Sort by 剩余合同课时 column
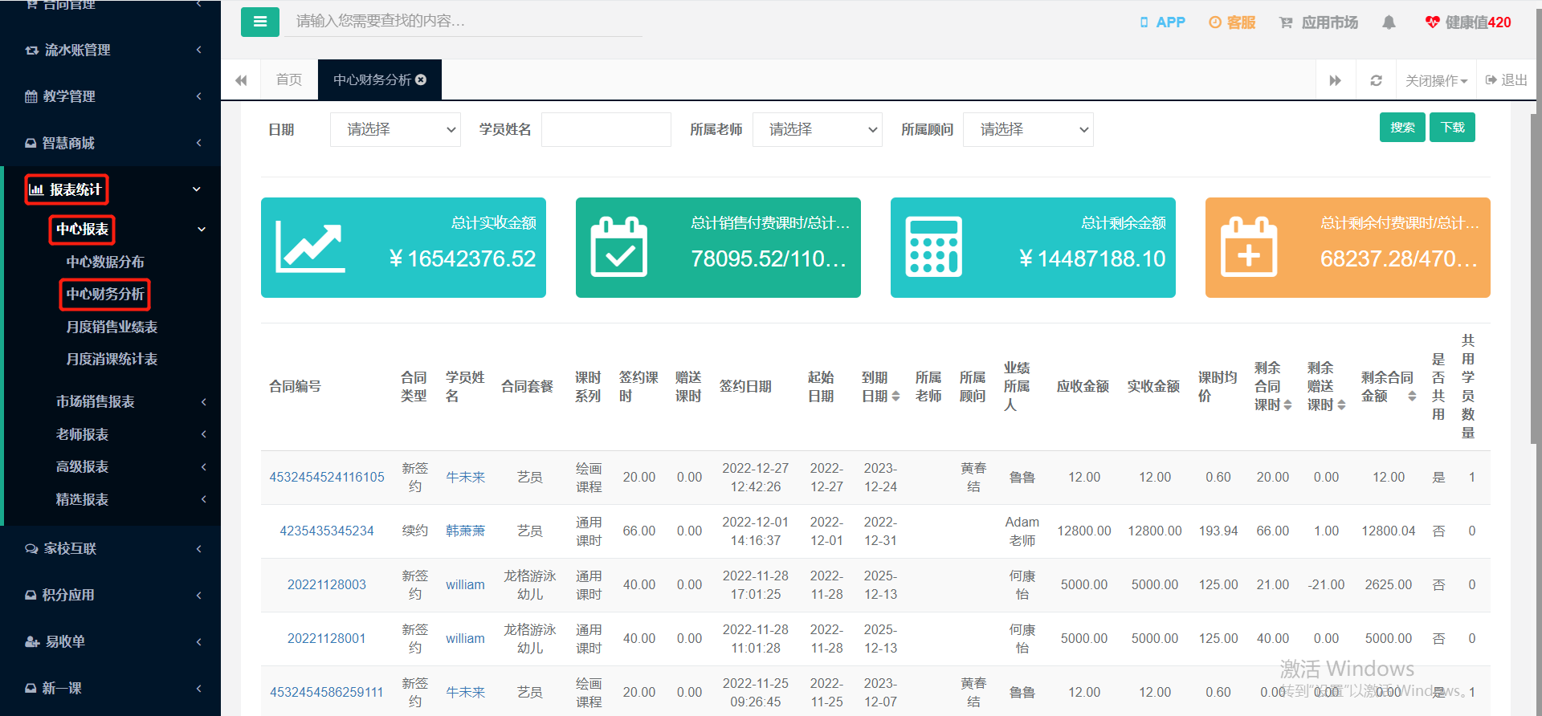 coord(1287,405)
